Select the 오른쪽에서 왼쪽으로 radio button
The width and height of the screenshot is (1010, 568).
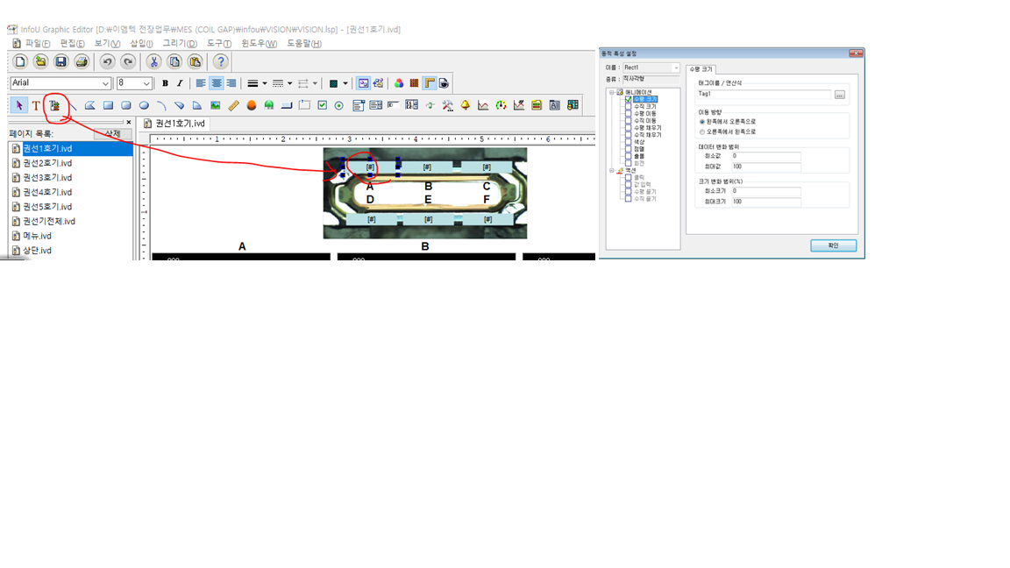(x=702, y=131)
